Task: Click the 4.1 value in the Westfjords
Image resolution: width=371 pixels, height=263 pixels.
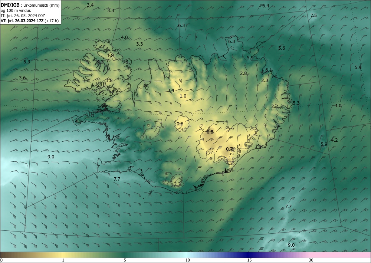Action: (x=129, y=62)
